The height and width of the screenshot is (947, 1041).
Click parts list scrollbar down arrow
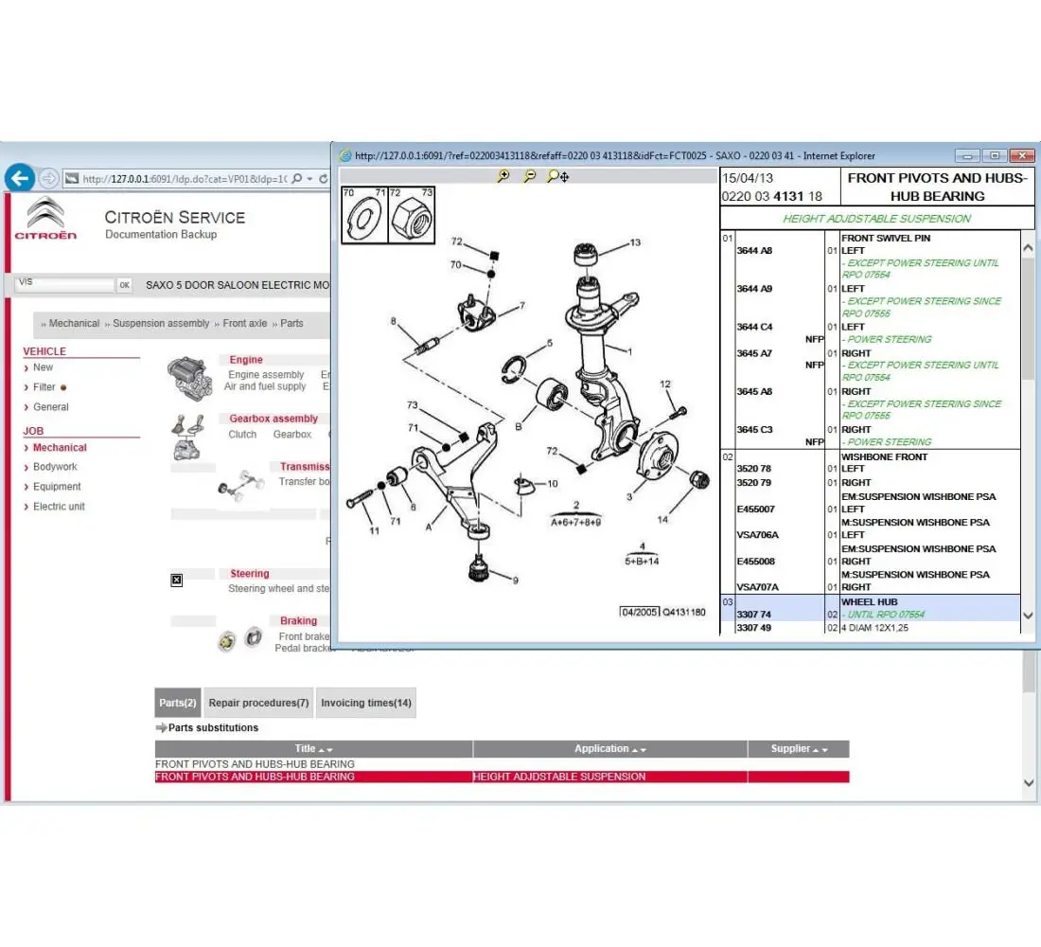coord(1028,616)
